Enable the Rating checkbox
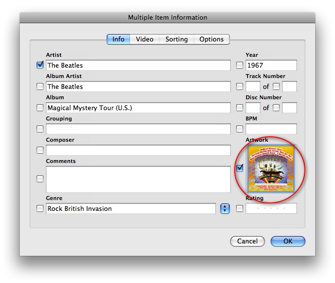Screen dimensions: 335x283 point(240,208)
